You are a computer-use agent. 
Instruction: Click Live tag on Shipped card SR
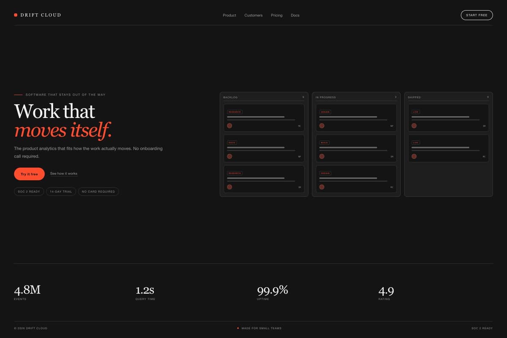416,112
